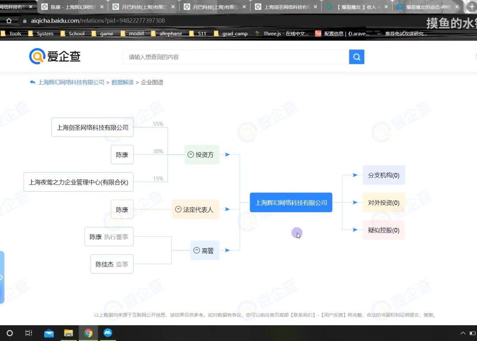Open the Three.js 在线中文 bookmark
Screen dimensions: 477x341
pos(282,34)
